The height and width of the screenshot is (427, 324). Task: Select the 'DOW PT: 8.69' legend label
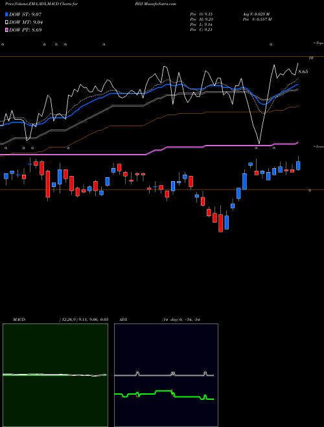pyautogui.click(x=25, y=30)
